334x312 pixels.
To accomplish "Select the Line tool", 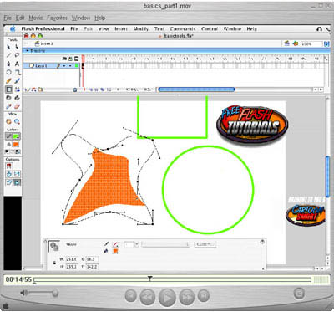I will (9, 55).
